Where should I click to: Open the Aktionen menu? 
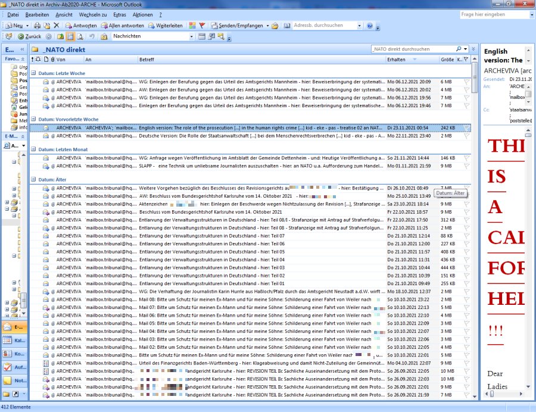click(142, 15)
